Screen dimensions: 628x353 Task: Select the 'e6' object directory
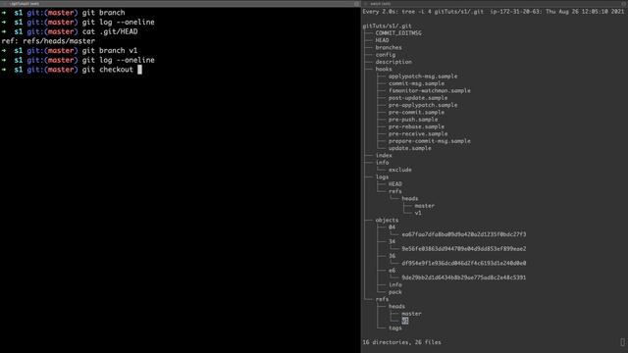[392, 271]
